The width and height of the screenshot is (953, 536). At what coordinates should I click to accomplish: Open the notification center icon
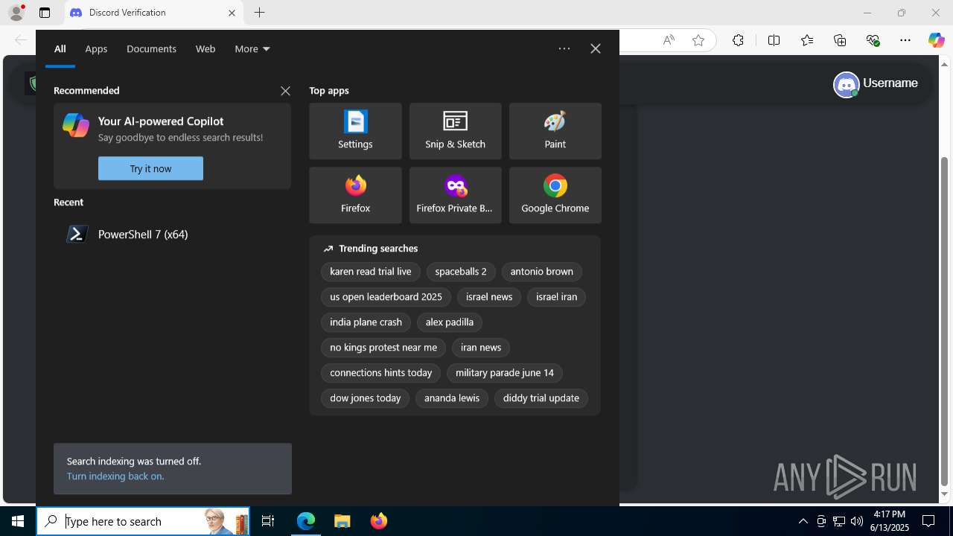click(x=928, y=521)
